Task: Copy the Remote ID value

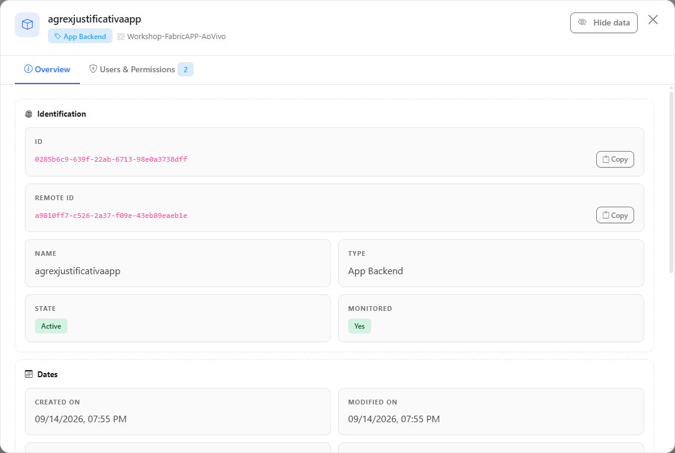Action: pyautogui.click(x=615, y=216)
